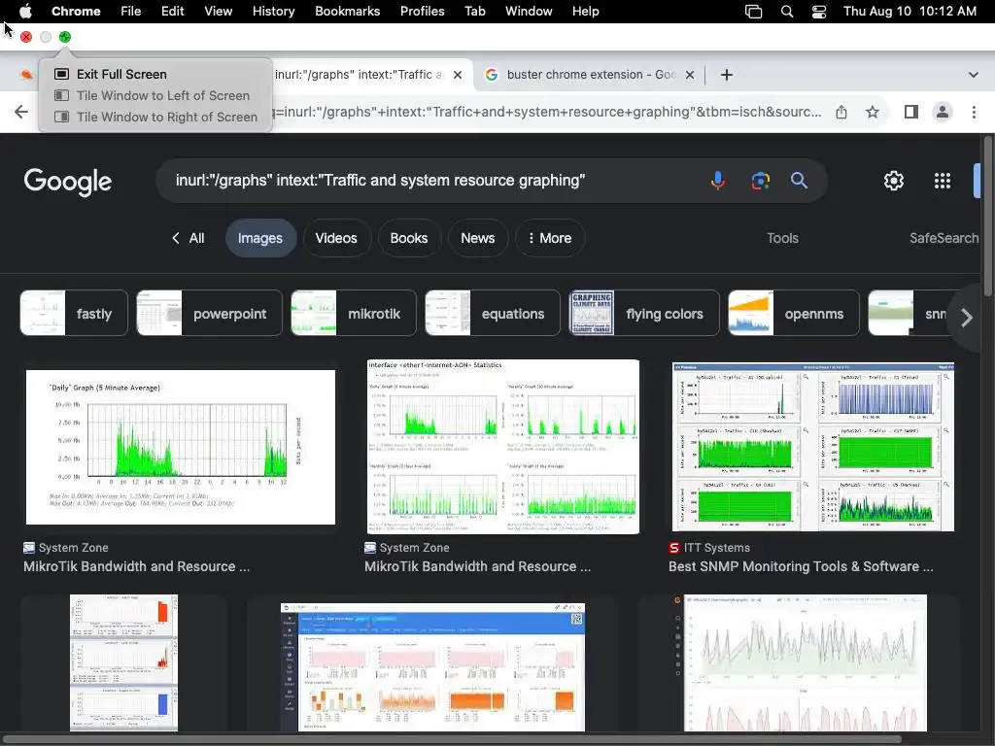Select the flying colors suggestion chip
Image resolution: width=995 pixels, height=746 pixels.
(x=644, y=314)
